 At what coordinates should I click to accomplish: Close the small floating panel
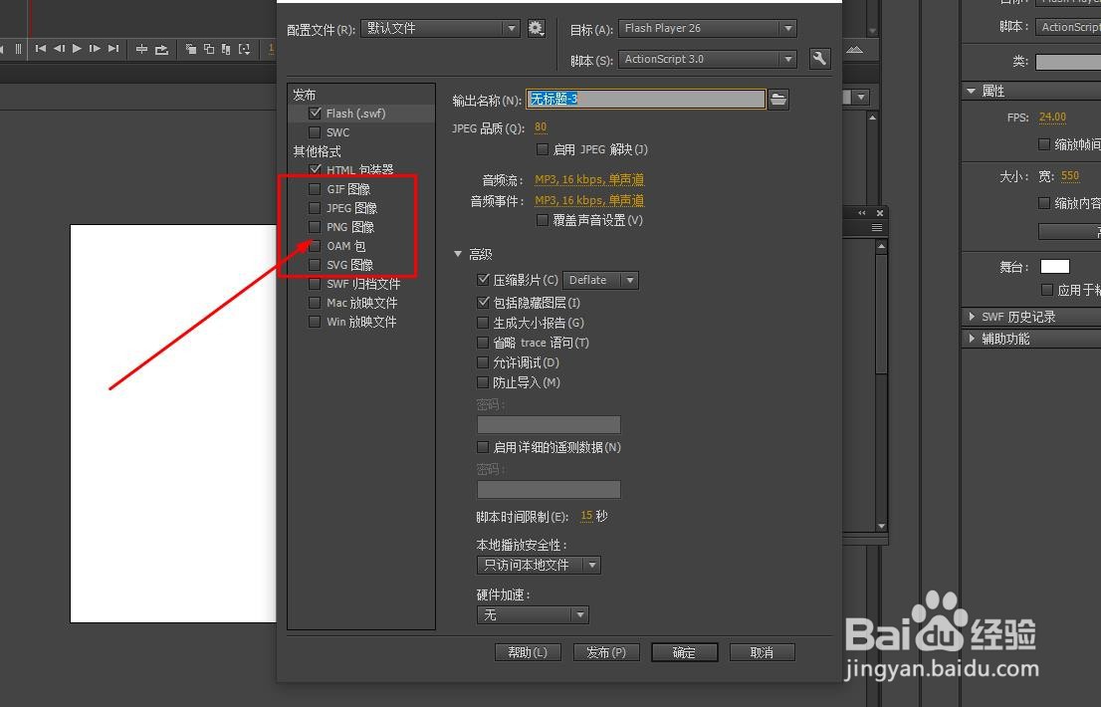pos(880,213)
